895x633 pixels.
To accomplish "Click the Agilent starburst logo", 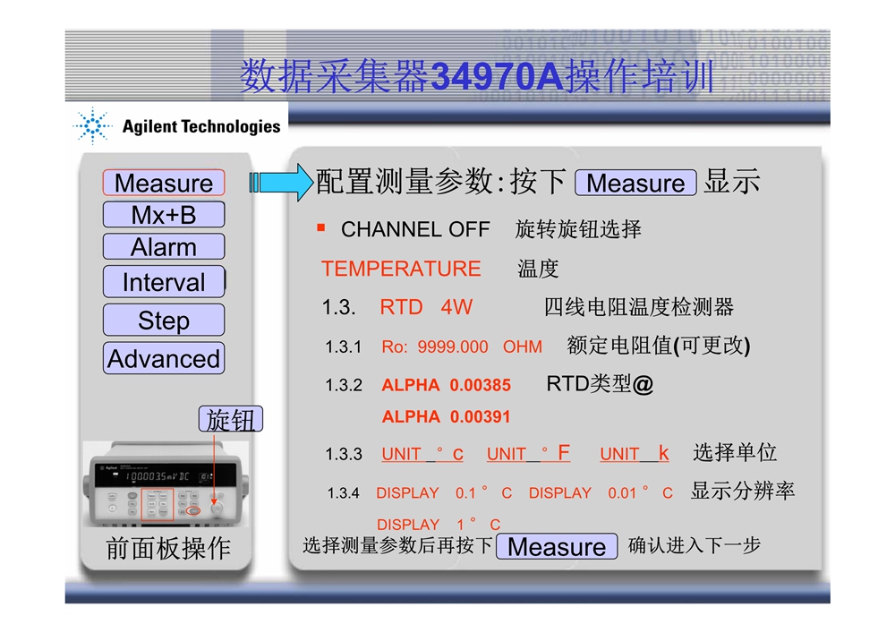I will pos(92,126).
